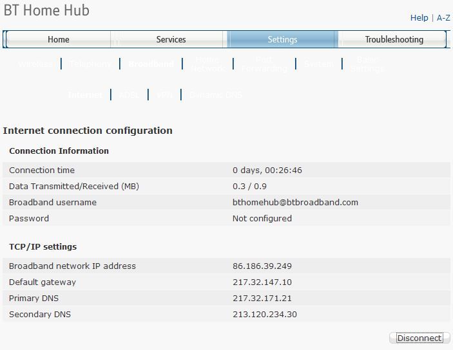Go to the Troubleshooting tab
Viewport: 453px width, 350px height.
(394, 39)
